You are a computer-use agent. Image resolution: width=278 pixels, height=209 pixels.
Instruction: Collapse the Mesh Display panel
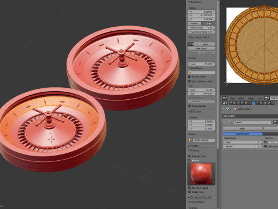(189, 202)
